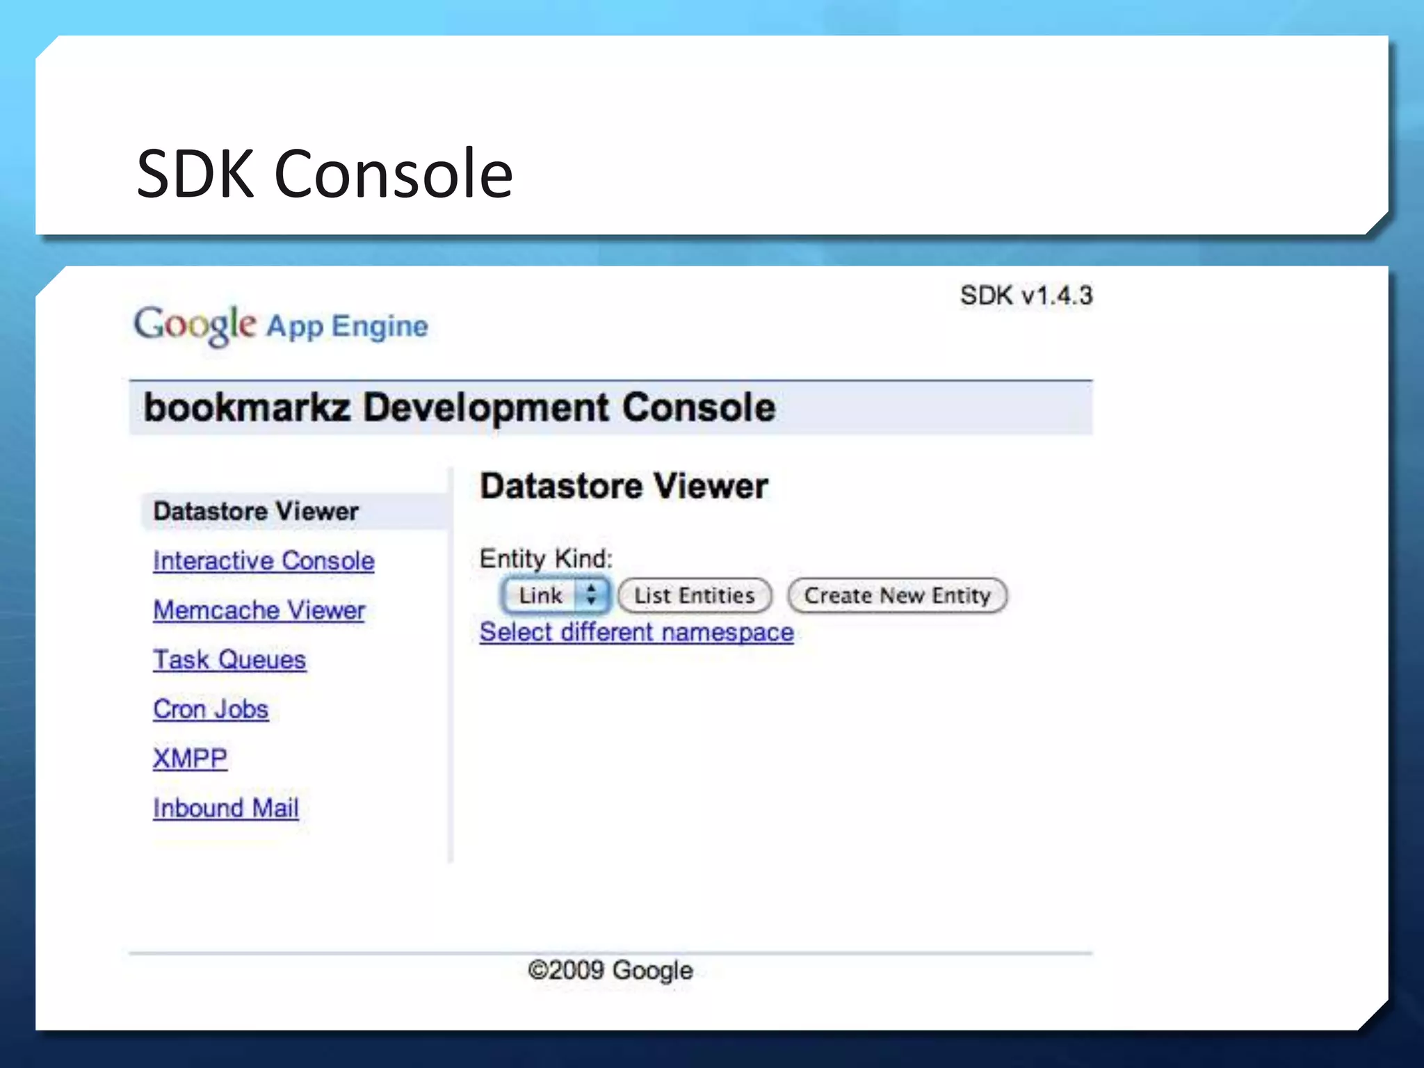This screenshot has width=1424, height=1068.
Task: Click the SDK Console slide title
Action: pyautogui.click(x=325, y=173)
